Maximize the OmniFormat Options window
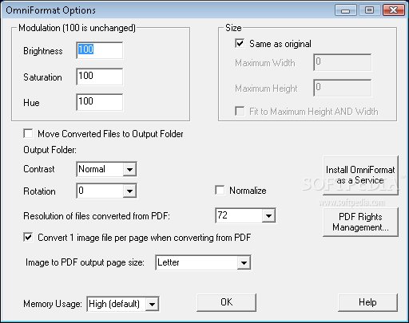Viewport: 409px width, 323px height. 370,10
